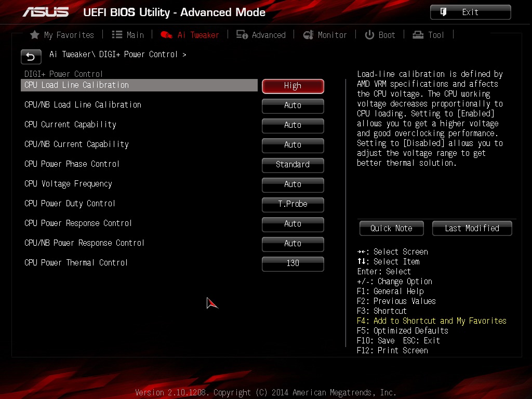Select the CPU Current Capability label

(70, 125)
